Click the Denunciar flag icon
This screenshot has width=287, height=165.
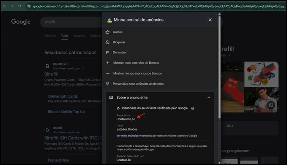(108, 52)
